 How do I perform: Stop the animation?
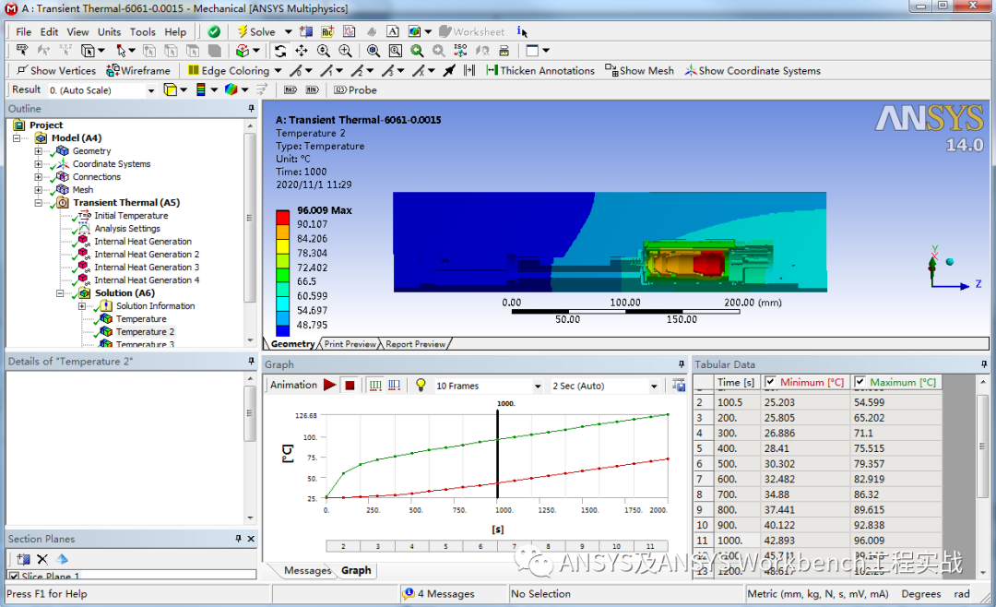coord(350,386)
